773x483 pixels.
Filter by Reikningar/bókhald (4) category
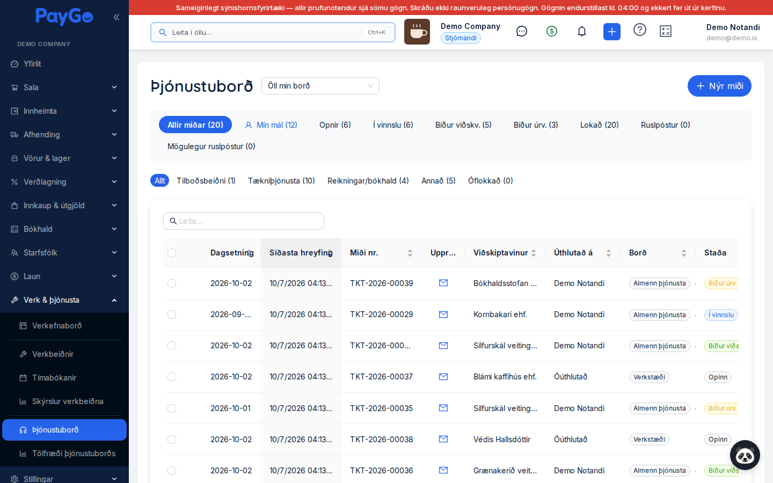pos(368,181)
